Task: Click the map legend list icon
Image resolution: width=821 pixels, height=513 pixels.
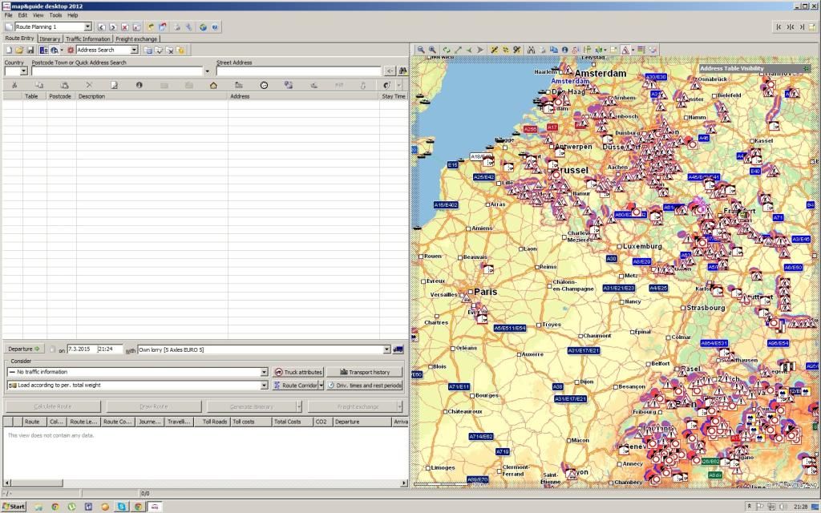Action: click(x=641, y=50)
